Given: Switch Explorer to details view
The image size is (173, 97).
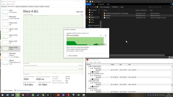Looking at the screenshot, I should pyautogui.click(x=169, y=57).
